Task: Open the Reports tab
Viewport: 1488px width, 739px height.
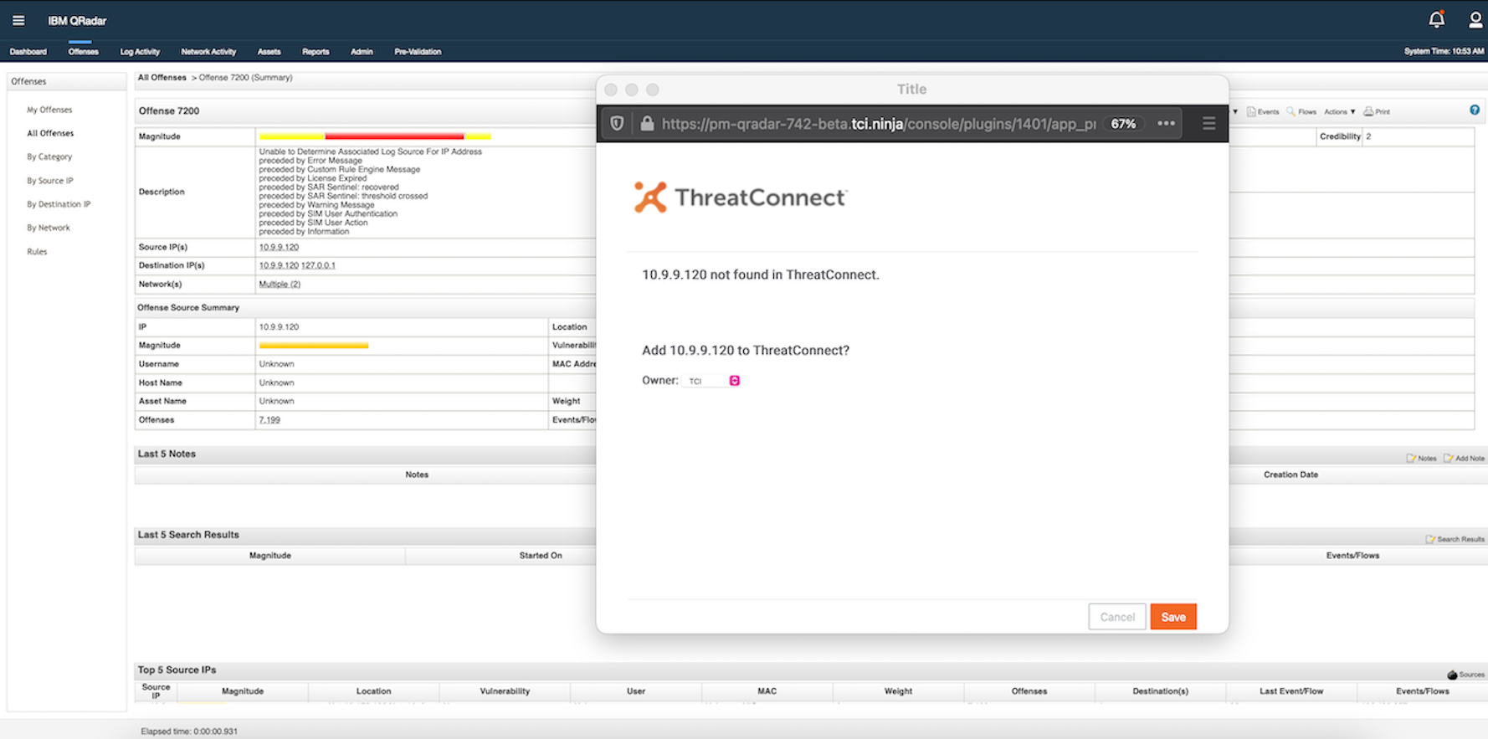Action: click(x=316, y=52)
